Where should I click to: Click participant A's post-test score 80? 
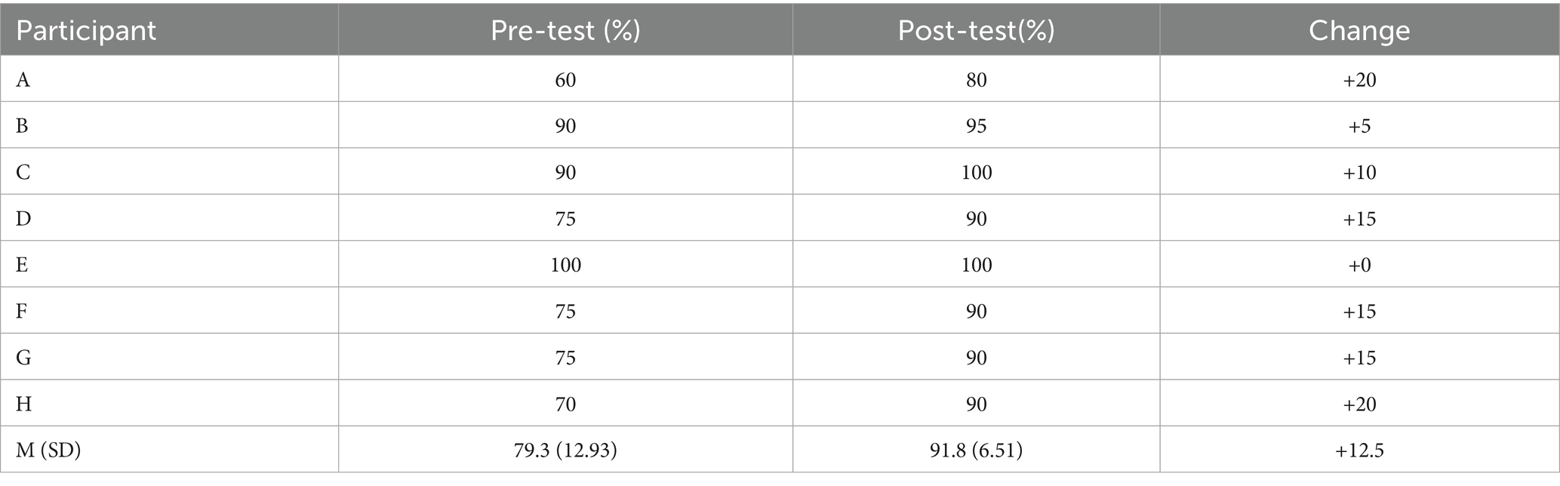[x=976, y=79]
